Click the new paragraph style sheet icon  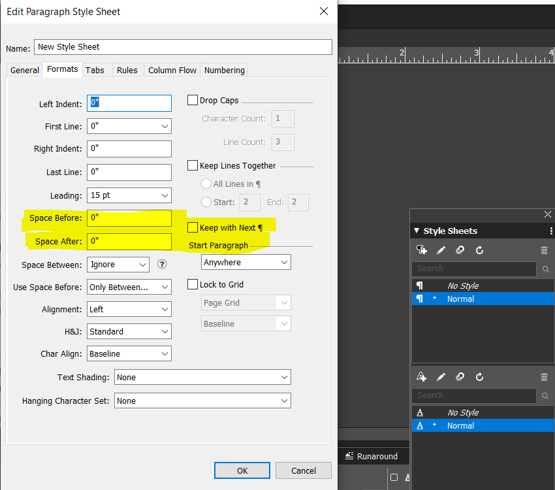(422, 250)
